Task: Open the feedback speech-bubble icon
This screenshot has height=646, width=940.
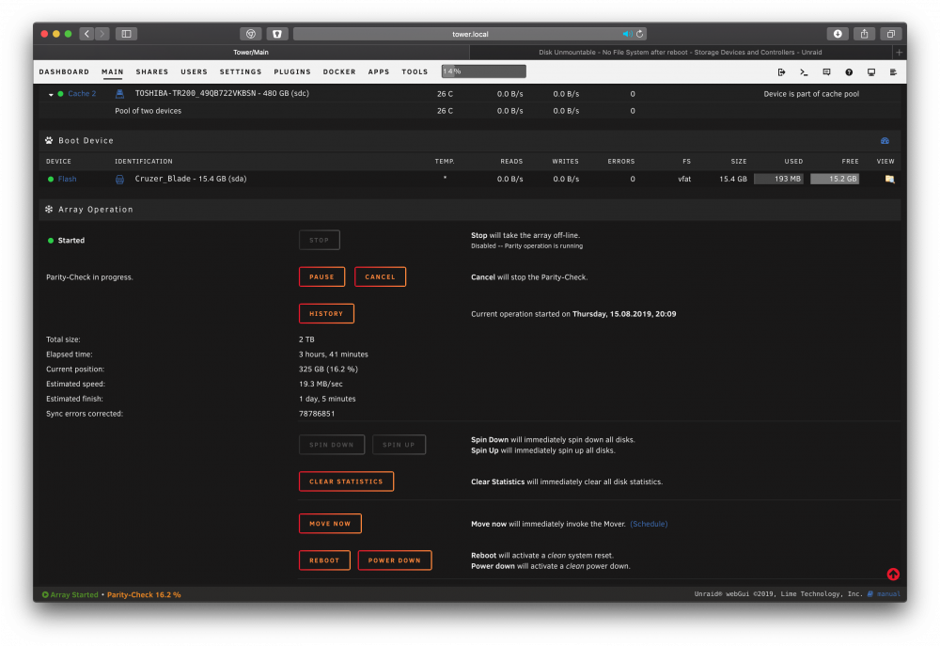Action: coord(826,72)
